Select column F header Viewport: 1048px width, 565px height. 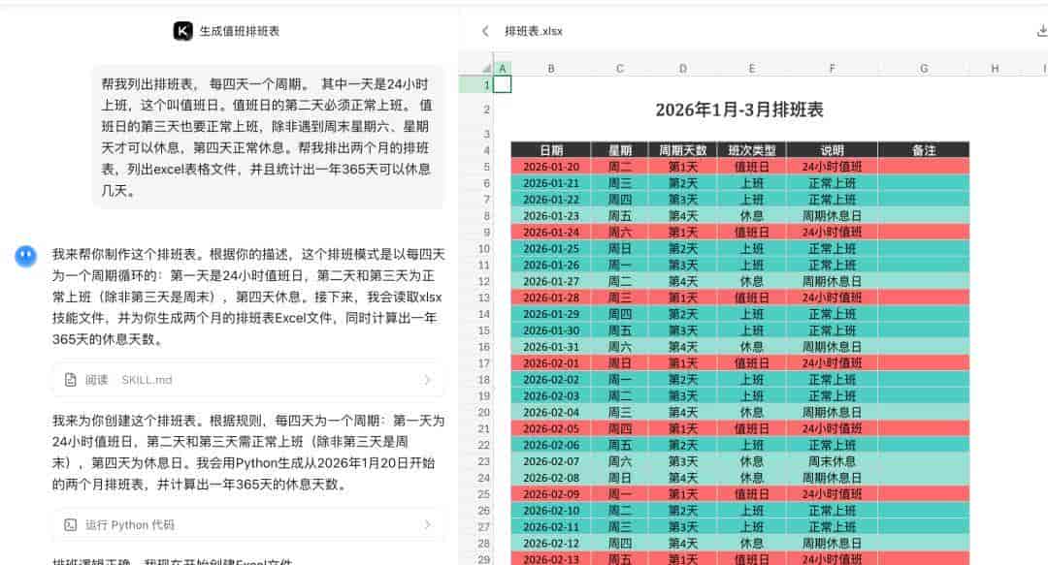coord(833,68)
